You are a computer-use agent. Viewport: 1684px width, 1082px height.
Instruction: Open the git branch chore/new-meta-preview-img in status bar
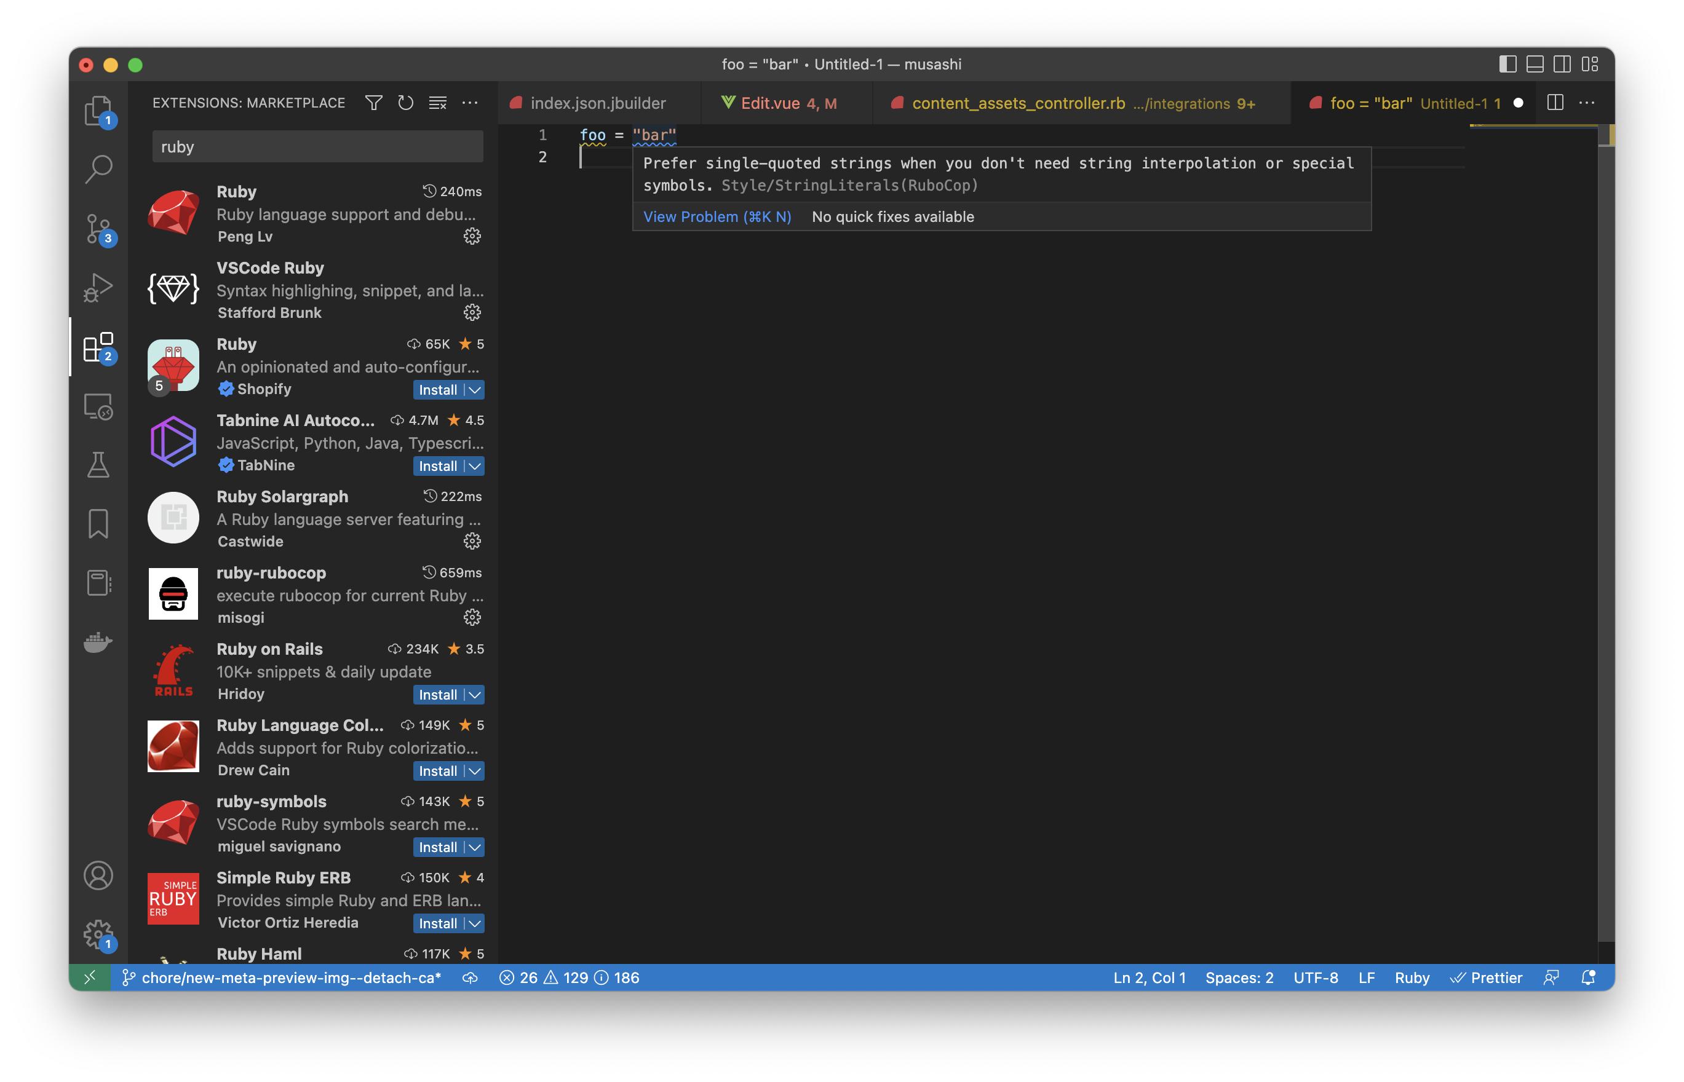(282, 977)
